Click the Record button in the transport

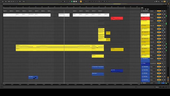76,2
